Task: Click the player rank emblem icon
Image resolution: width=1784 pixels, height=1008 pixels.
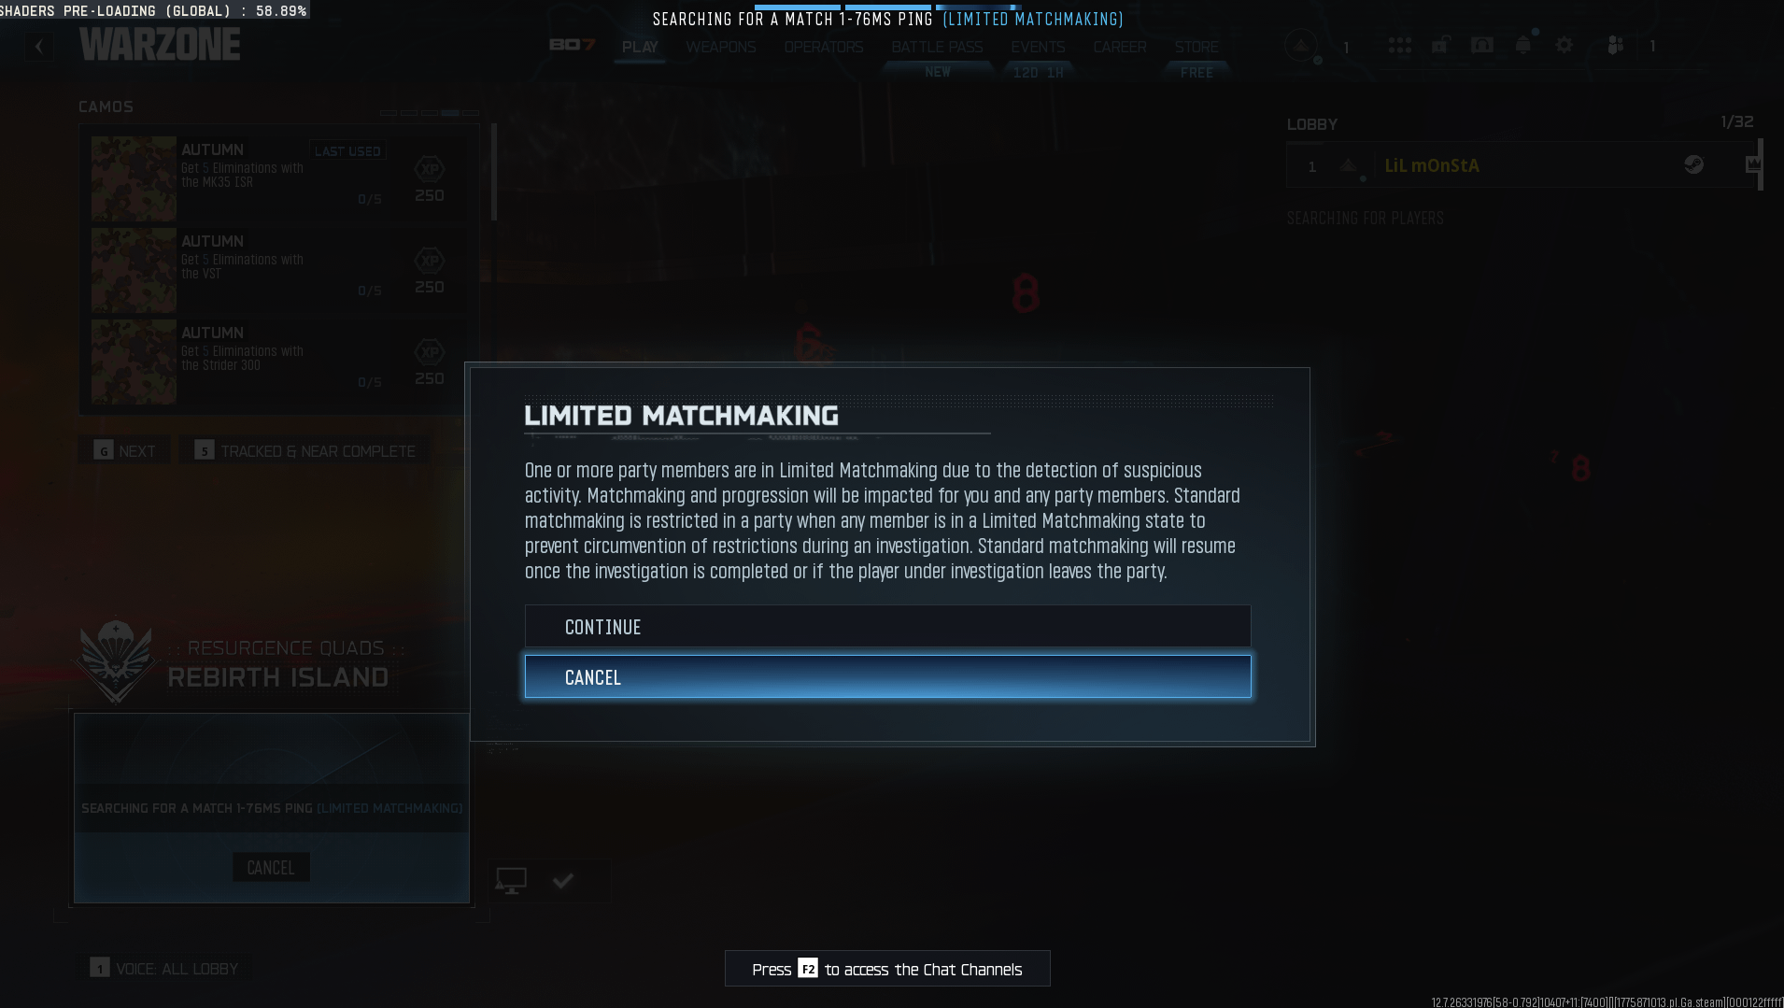Action: pos(1301,46)
